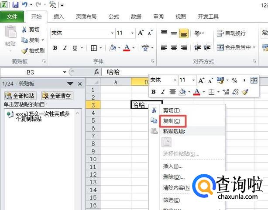The image size is (268, 210).
Task: Select the clipboard item about excel copy paste
Action: click(41, 117)
